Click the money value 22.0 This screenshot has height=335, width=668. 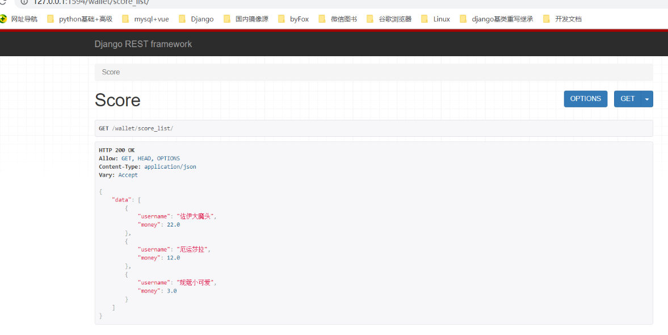coord(174,225)
